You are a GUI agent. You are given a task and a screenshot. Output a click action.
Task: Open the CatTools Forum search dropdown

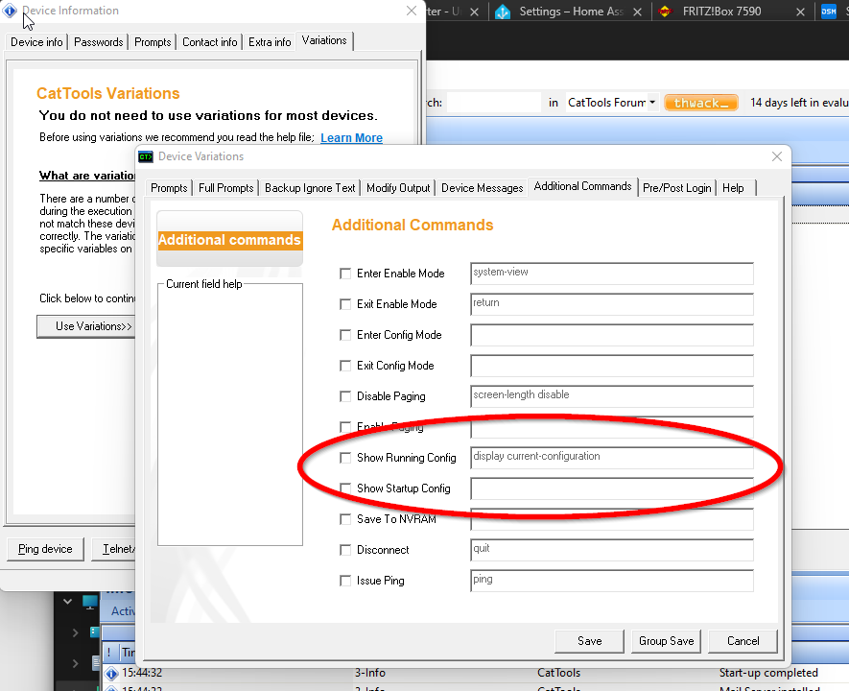pos(652,103)
